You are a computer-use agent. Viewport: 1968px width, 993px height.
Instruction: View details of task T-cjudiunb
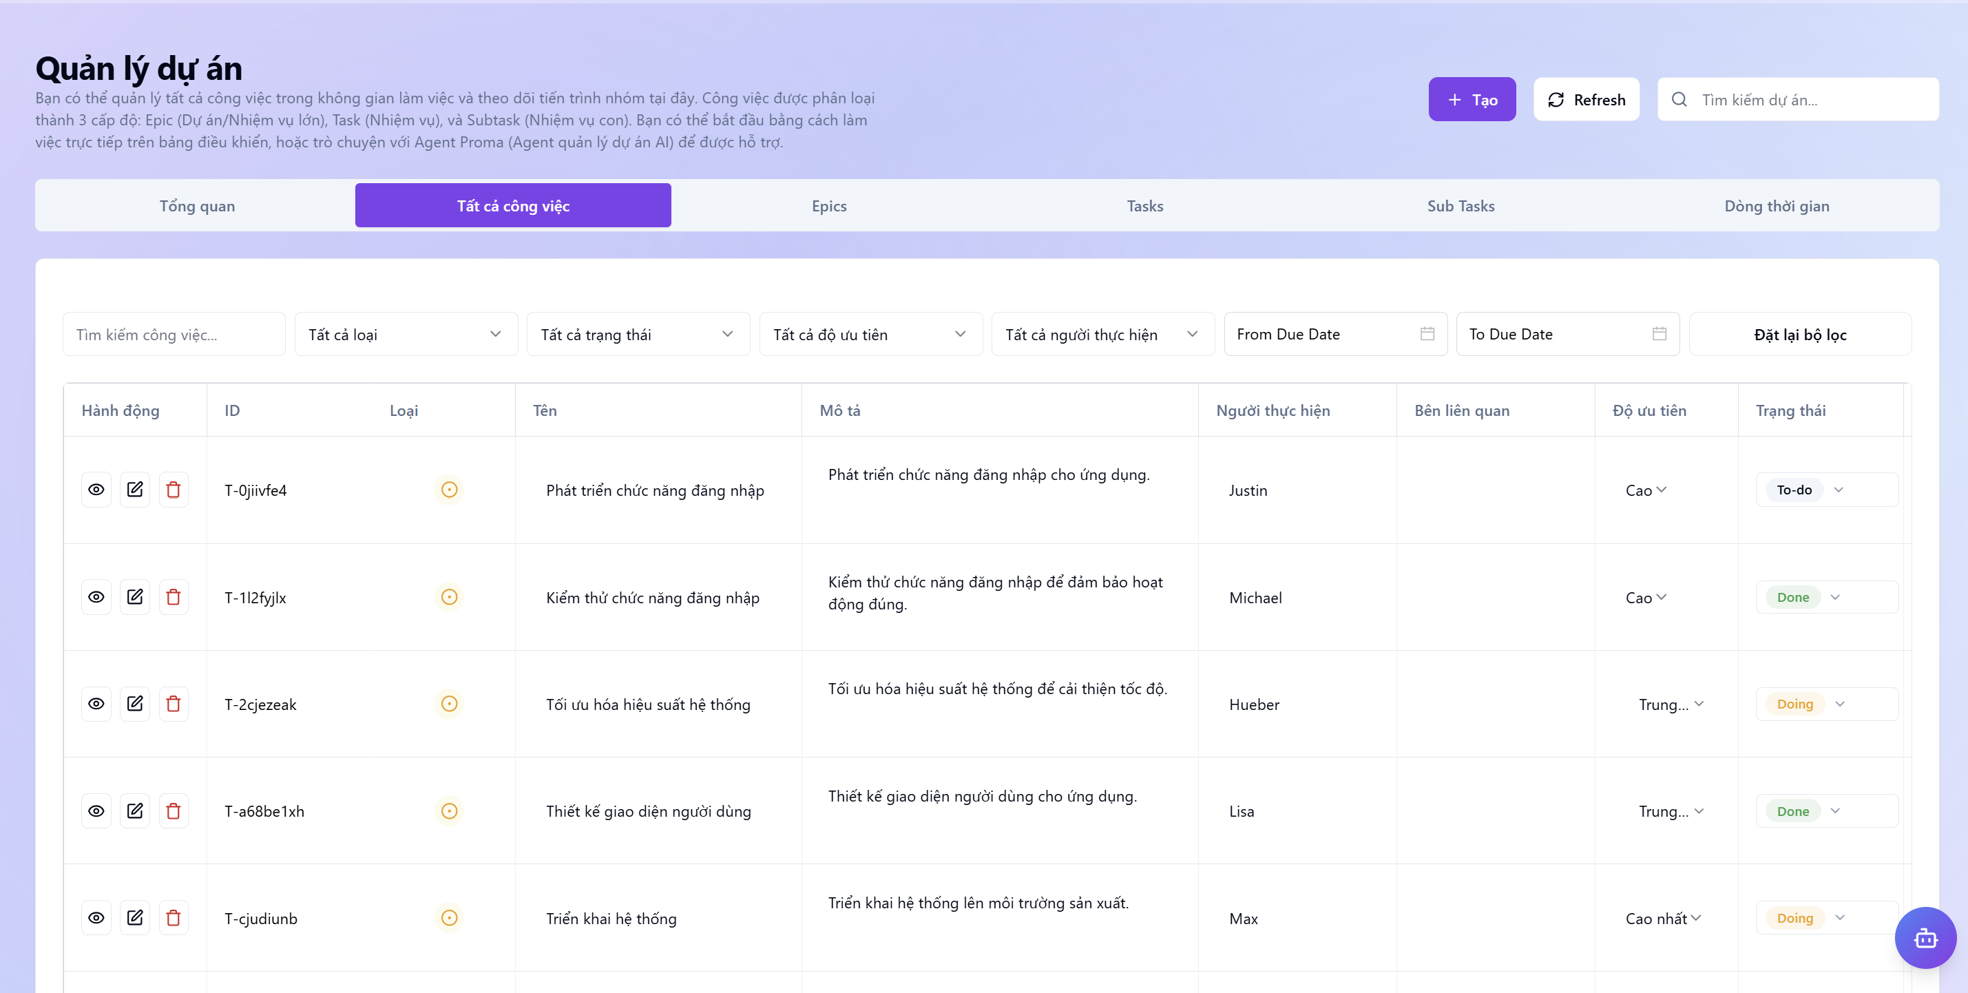coord(96,917)
